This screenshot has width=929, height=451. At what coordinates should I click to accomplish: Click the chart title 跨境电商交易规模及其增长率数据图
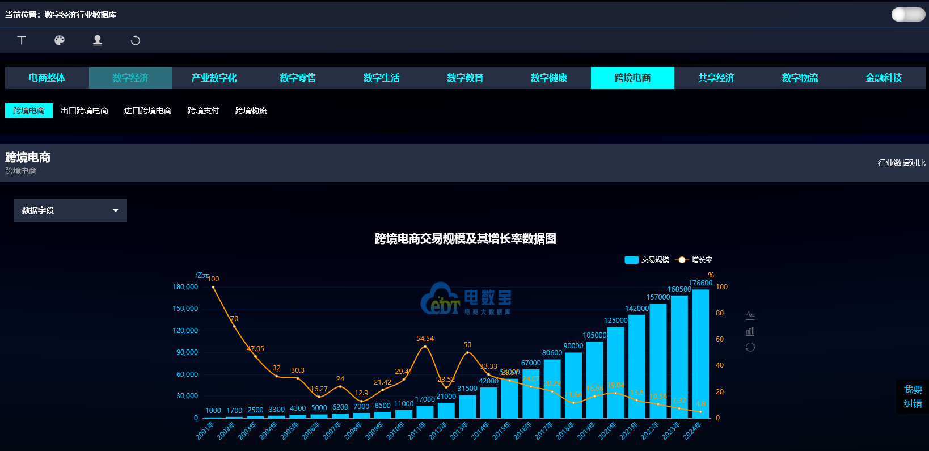tap(465, 239)
